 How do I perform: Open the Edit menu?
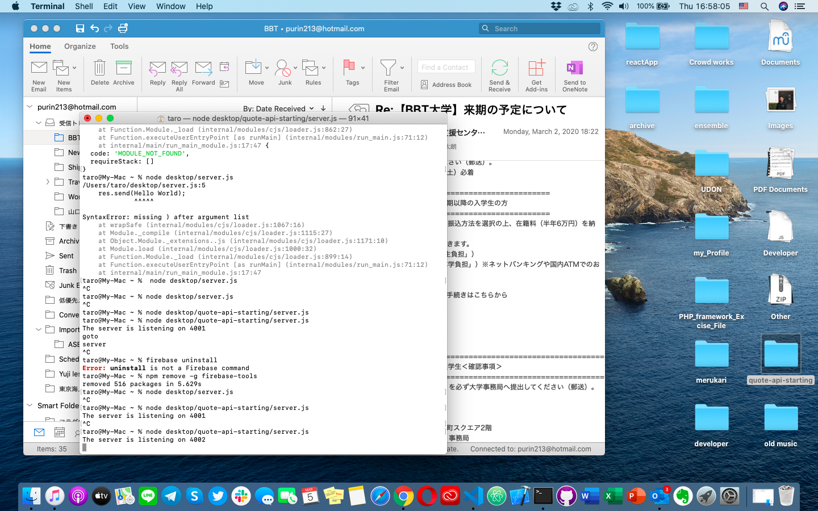tap(110, 6)
